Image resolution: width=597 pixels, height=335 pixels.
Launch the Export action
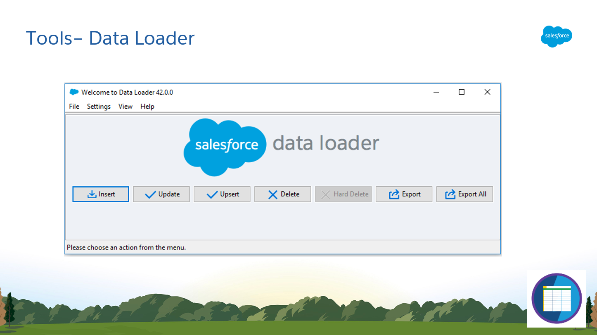pyautogui.click(x=404, y=194)
